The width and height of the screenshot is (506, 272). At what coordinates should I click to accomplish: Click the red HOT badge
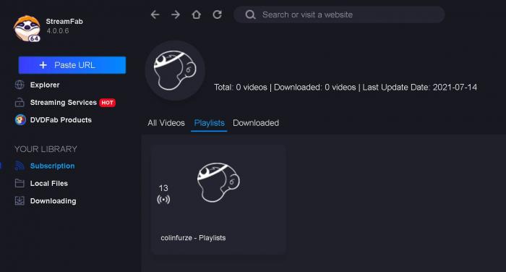(108, 103)
